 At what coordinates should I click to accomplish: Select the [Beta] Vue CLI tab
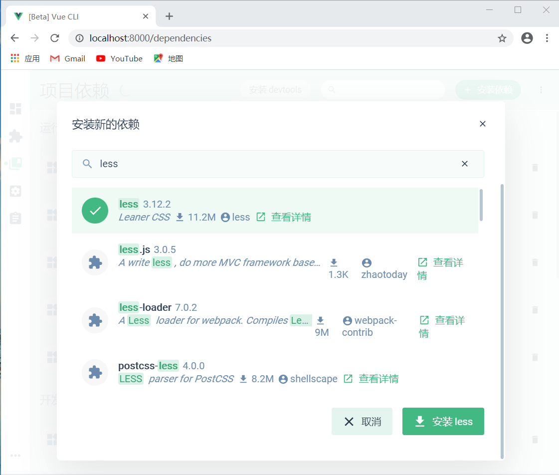click(x=81, y=16)
